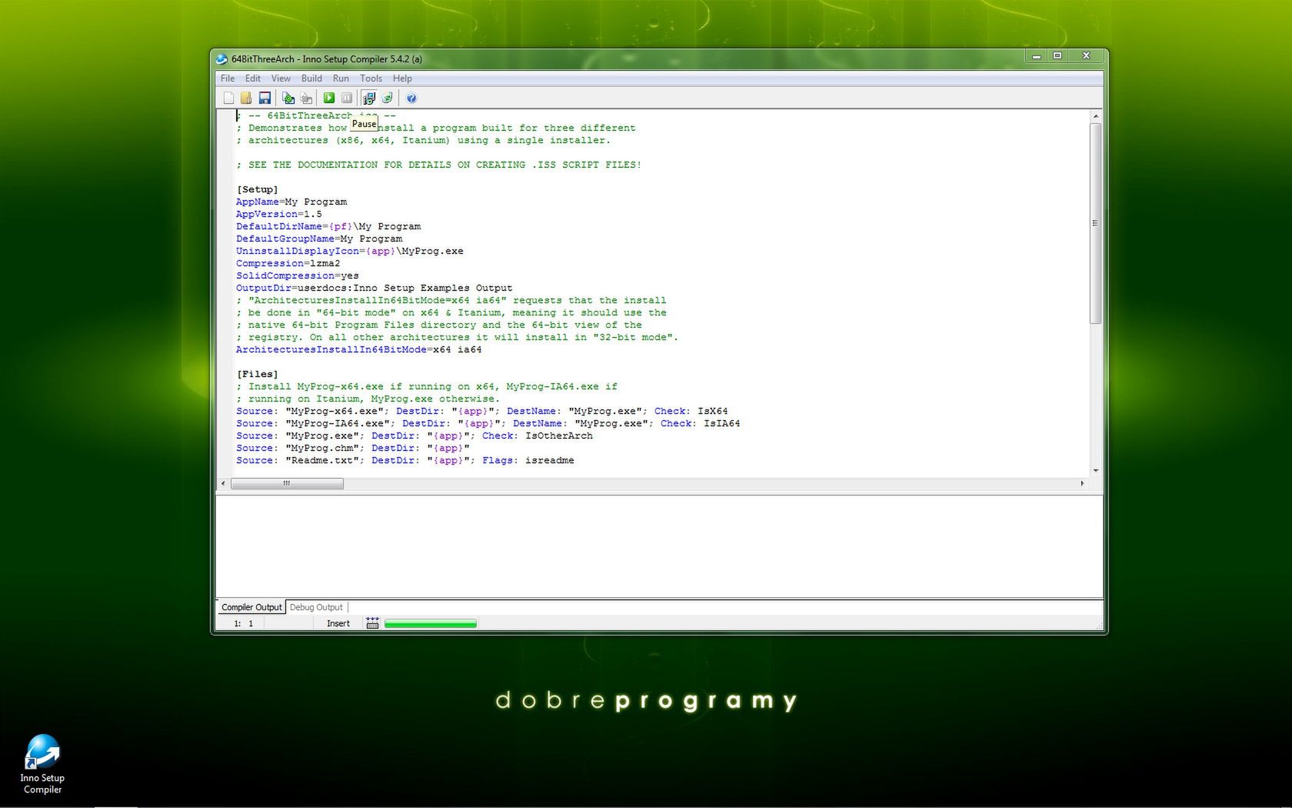Viewport: 1292px width, 808px height.
Task: Create a new script with the blank page icon
Action: click(x=228, y=98)
